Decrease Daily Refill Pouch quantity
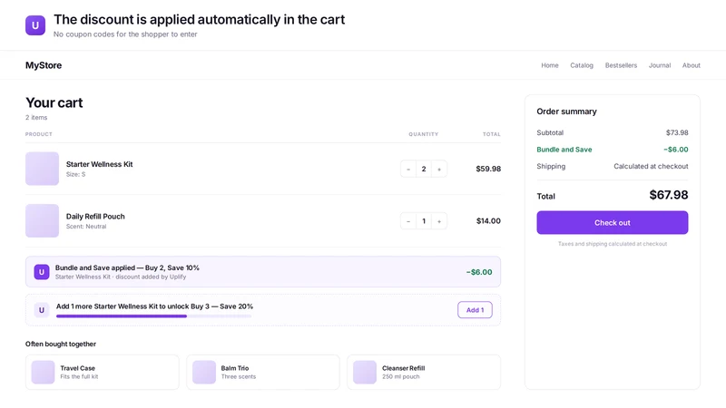 click(x=407, y=221)
